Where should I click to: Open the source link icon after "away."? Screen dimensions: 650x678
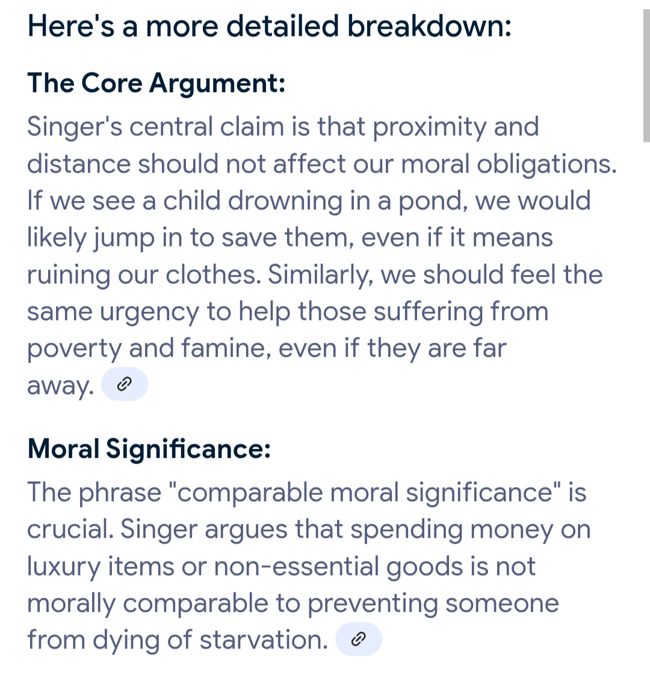[x=125, y=384]
